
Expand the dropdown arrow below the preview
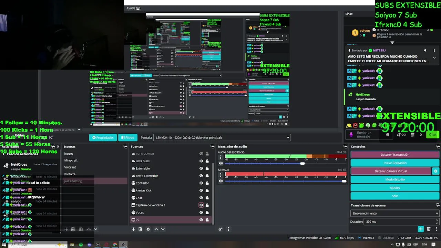click(79, 130)
